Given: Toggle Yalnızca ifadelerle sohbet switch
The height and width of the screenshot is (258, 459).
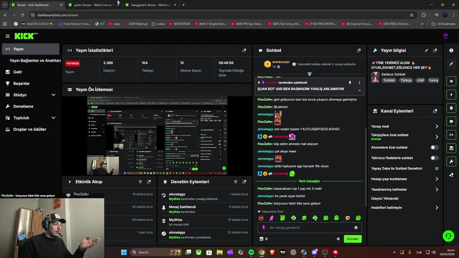Looking at the screenshot, I should (434, 158).
